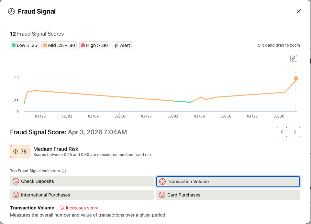Close the Fraud Signal dialog
The image size is (311, 224).
click(298, 11)
